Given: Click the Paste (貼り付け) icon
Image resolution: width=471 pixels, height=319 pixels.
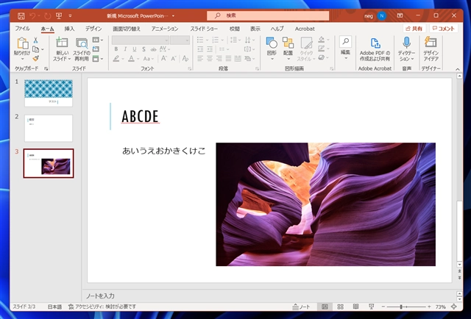Looking at the screenshot, I should click(x=21, y=43).
